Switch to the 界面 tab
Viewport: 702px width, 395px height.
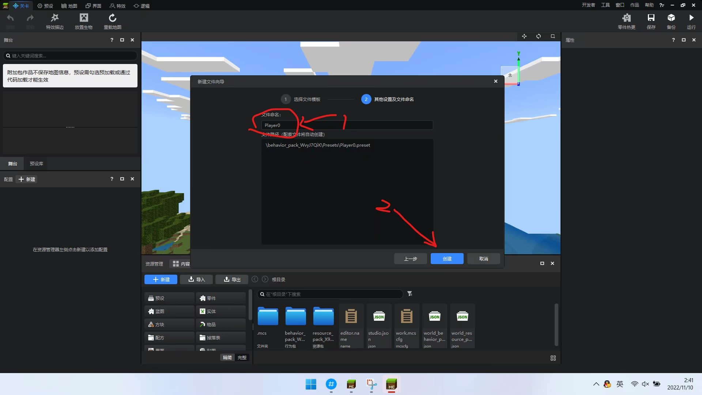[94, 5]
